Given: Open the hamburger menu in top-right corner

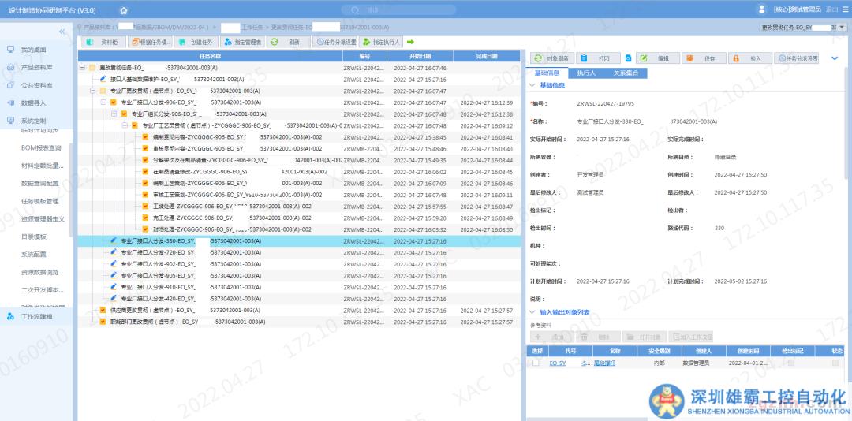Looking at the screenshot, I should pos(845,9).
